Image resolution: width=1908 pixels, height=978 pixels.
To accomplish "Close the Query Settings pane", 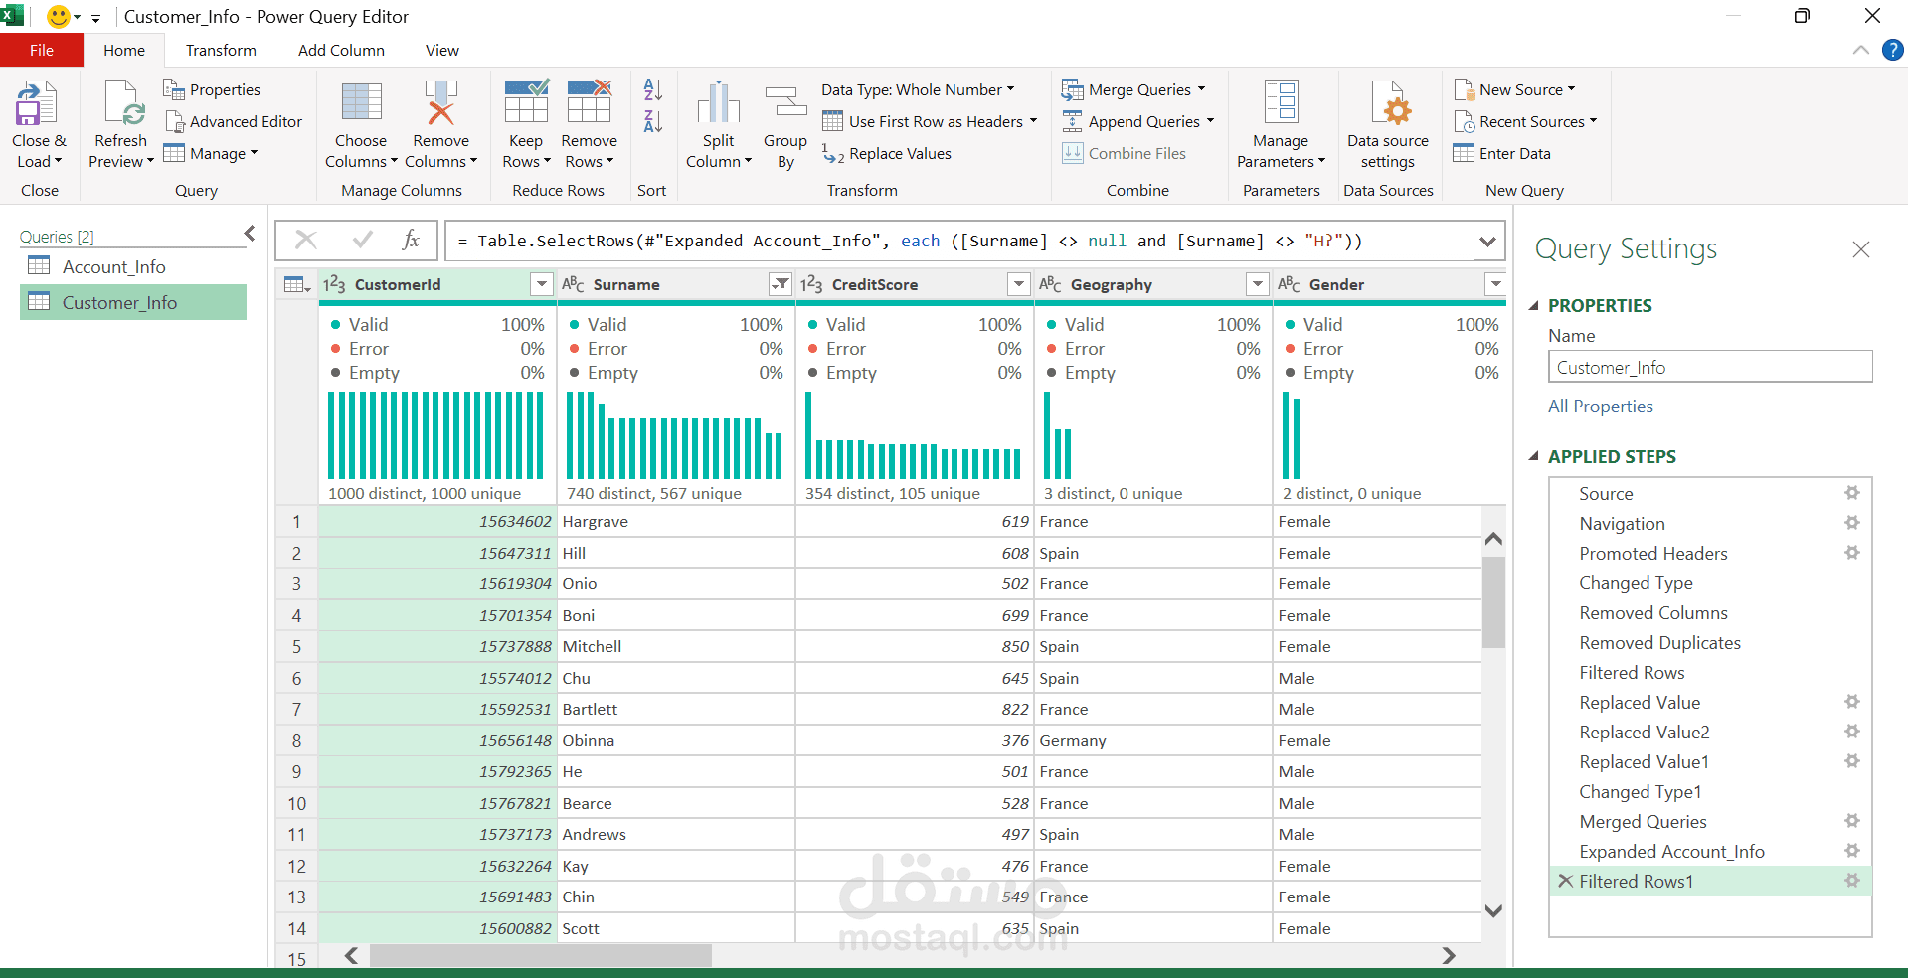I will coord(1861,249).
